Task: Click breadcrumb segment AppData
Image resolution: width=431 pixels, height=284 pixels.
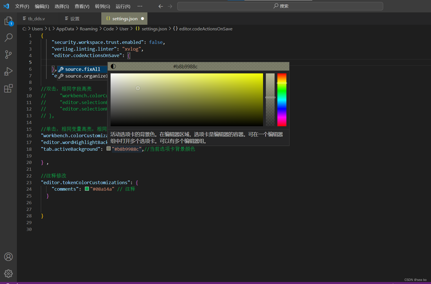Action: point(65,29)
